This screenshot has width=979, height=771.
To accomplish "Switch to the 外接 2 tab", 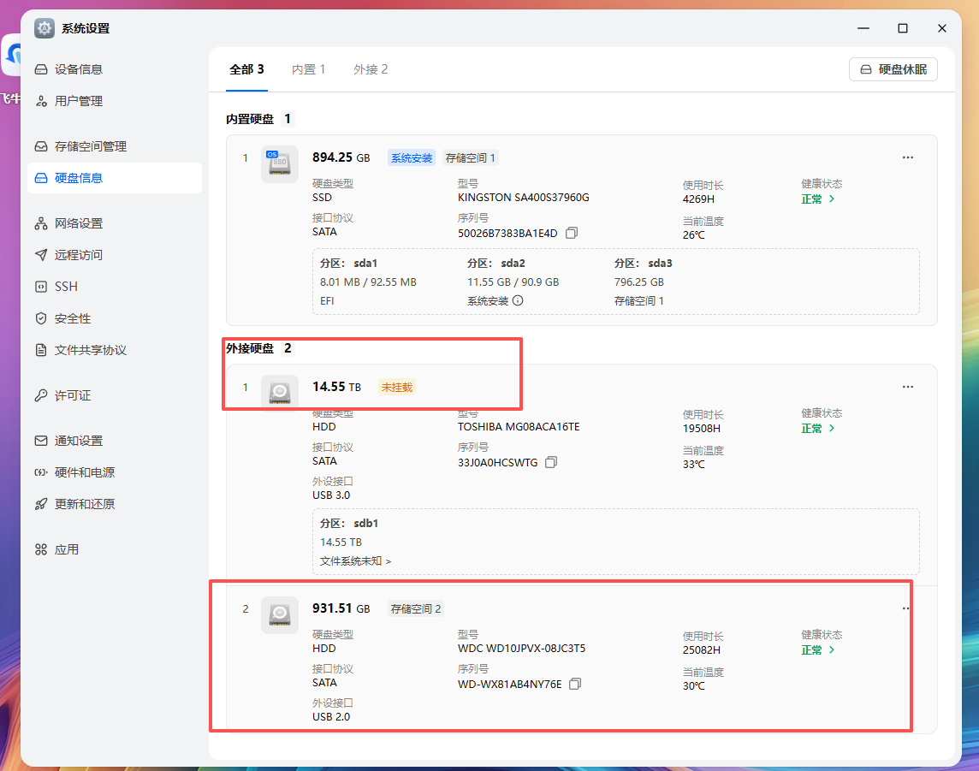I will [x=371, y=69].
